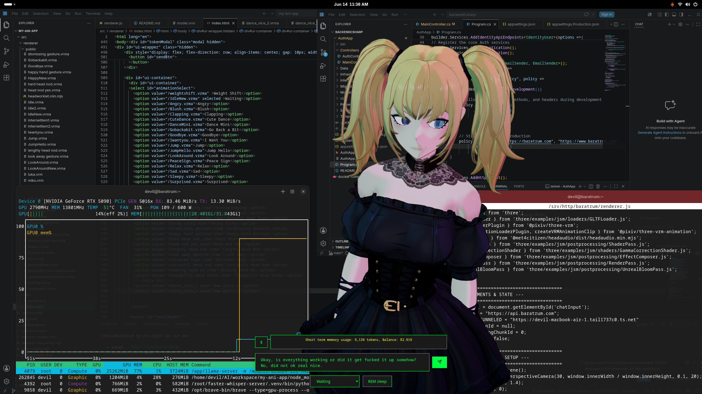Screen dimensions: 702x394
Task: Toggle the bottom panel in backendCsharp
Action: tap(674, 15)
